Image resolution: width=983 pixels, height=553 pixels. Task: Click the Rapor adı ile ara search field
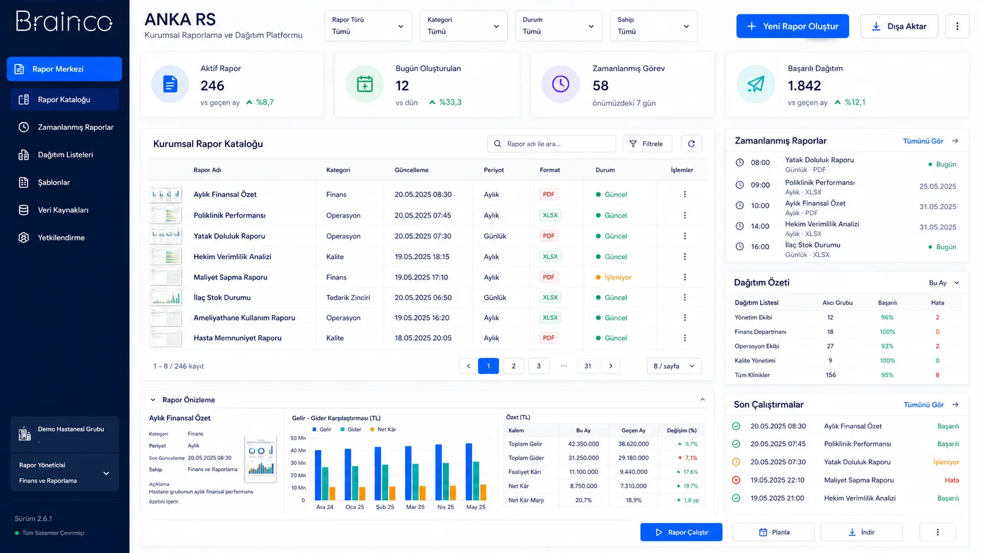tap(551, 144)
